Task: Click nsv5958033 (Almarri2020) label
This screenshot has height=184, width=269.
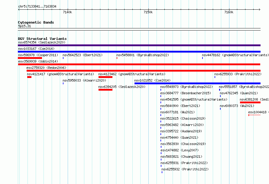Action: pyautogui.click(x=84, y=80)
